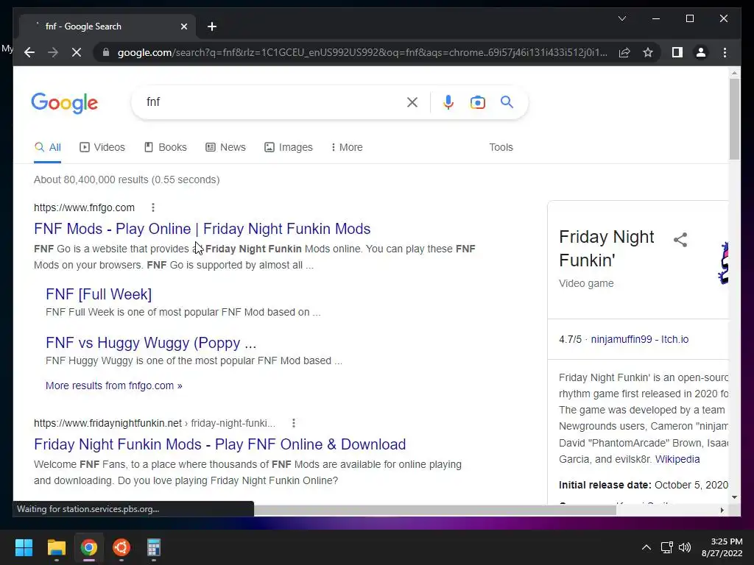Screen dimensions: 754x565
Task: Open network status icon in system tray
Action: tap(666, 547)
